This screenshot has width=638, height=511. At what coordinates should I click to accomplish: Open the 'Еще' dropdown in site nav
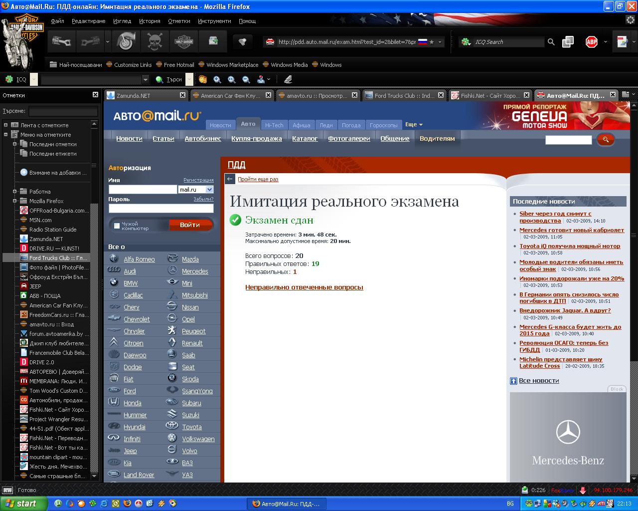pos(414,125)
